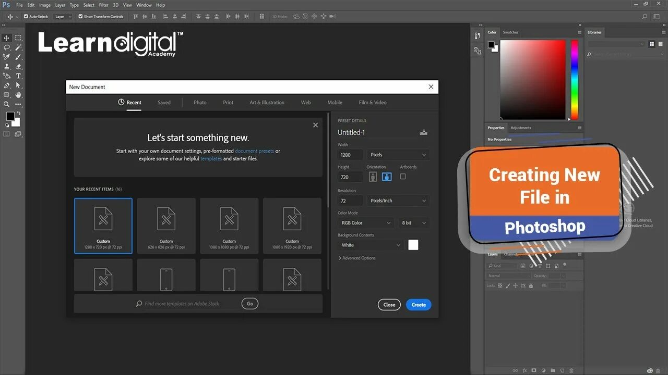Select the Brush tool

point(18,57)
